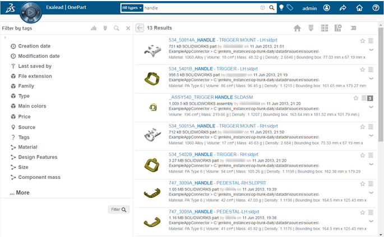Click the Exalead | OnePart title
Image resolution: width=384 pixels, height=237 pixels.
coord(66,7)
